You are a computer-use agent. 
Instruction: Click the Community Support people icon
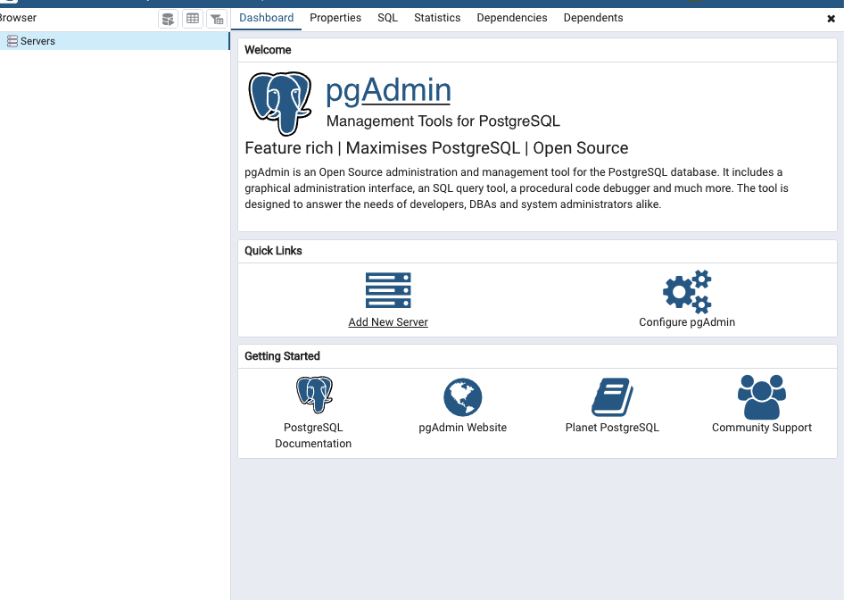(x=762, y=397)
